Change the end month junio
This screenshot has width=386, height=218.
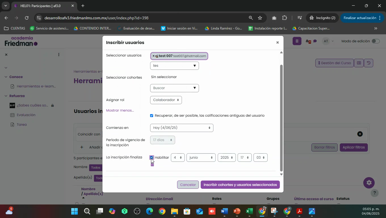tap(201, 158)
